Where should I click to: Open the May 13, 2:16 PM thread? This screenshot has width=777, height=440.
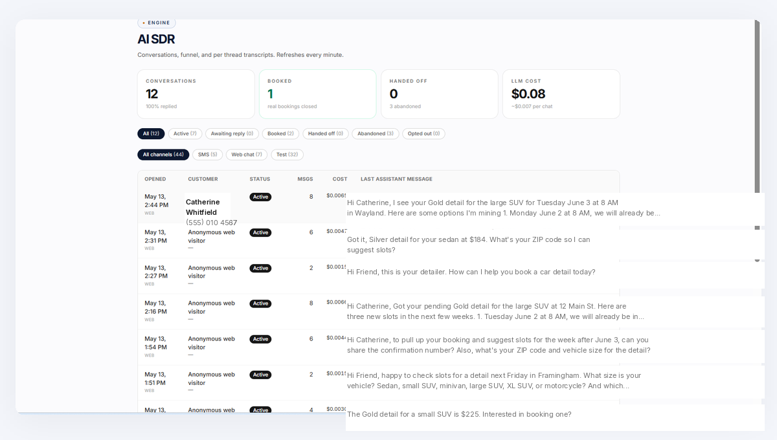click(155, 307)
